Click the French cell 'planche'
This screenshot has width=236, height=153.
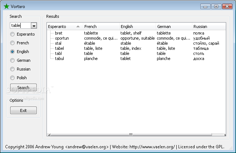[91, 59]
